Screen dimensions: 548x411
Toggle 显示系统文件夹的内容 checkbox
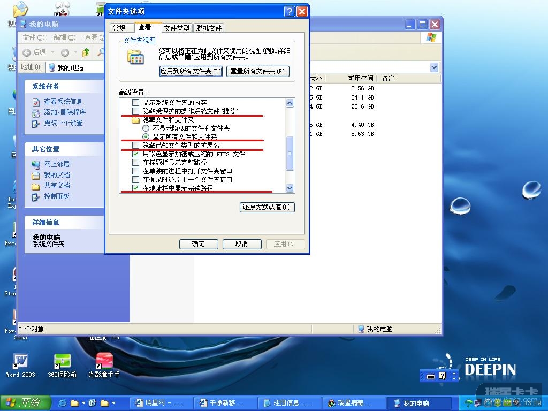(135, 102)
